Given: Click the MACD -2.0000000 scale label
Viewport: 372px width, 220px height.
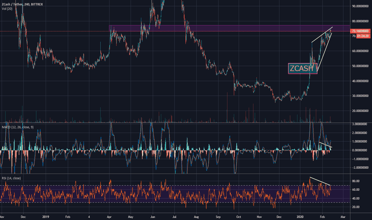Looking at the screenshot, I should [360, 168].
